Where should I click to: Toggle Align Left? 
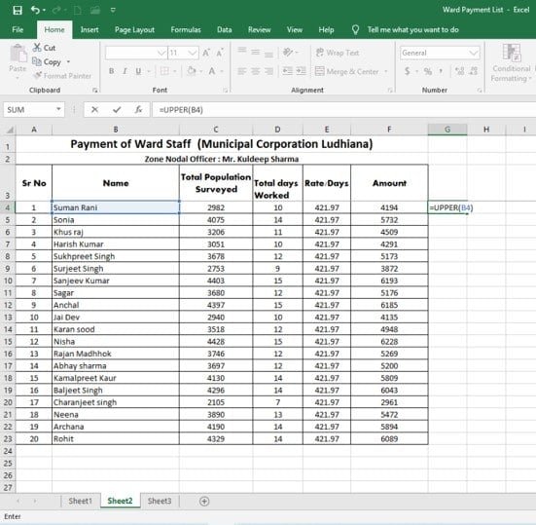click(x=242, y=71)
